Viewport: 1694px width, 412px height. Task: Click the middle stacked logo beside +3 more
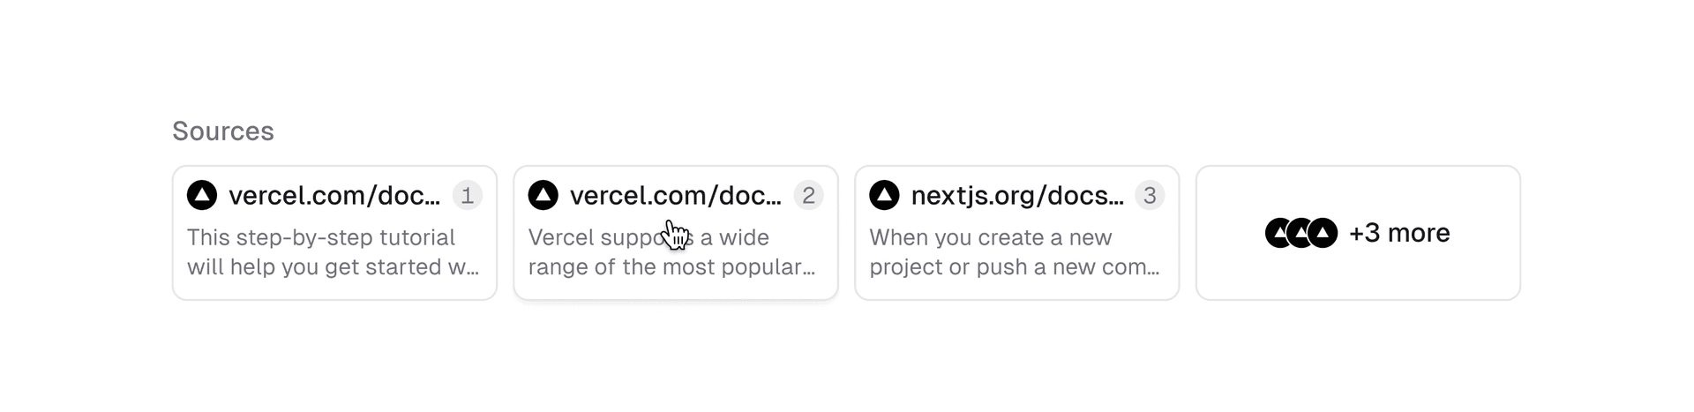coord(1300,233)
